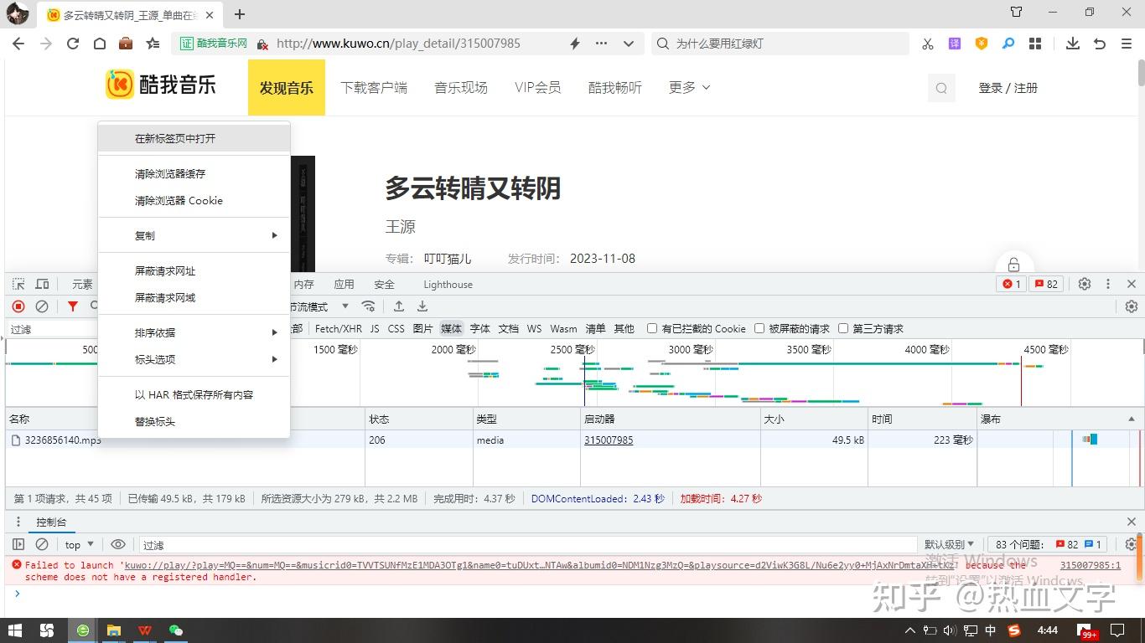Toggle the console sidebar panel icon
The width and height of the screenshot is (1145, 643).
[x=18, y=544]
